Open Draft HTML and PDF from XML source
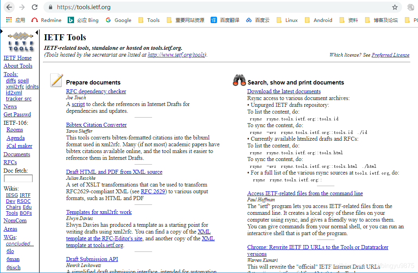The image size is (418, 273). click(114, 172)
